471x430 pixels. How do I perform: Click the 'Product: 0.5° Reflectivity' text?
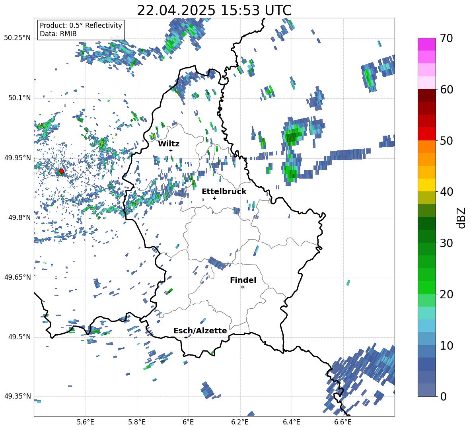coord(81,25)
